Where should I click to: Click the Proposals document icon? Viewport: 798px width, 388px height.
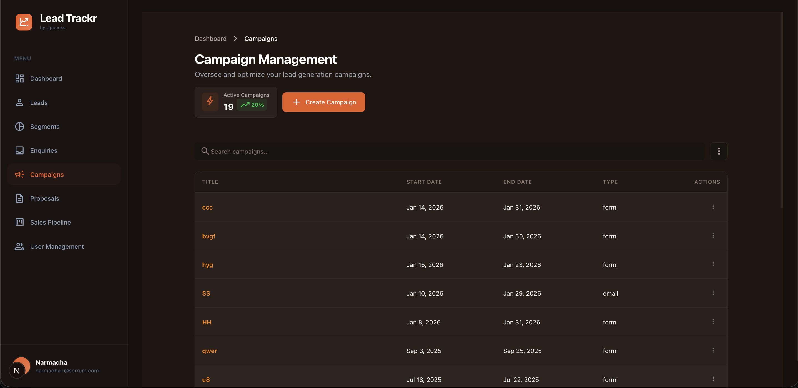point(19,198)
